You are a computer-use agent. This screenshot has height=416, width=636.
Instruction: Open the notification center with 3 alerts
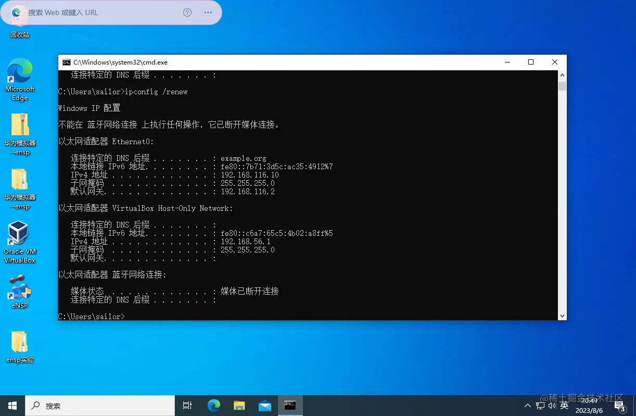coord(619,406)
